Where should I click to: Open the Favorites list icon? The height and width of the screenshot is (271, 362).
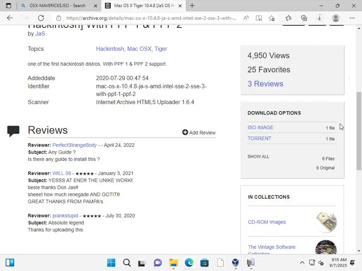point(288,18)
